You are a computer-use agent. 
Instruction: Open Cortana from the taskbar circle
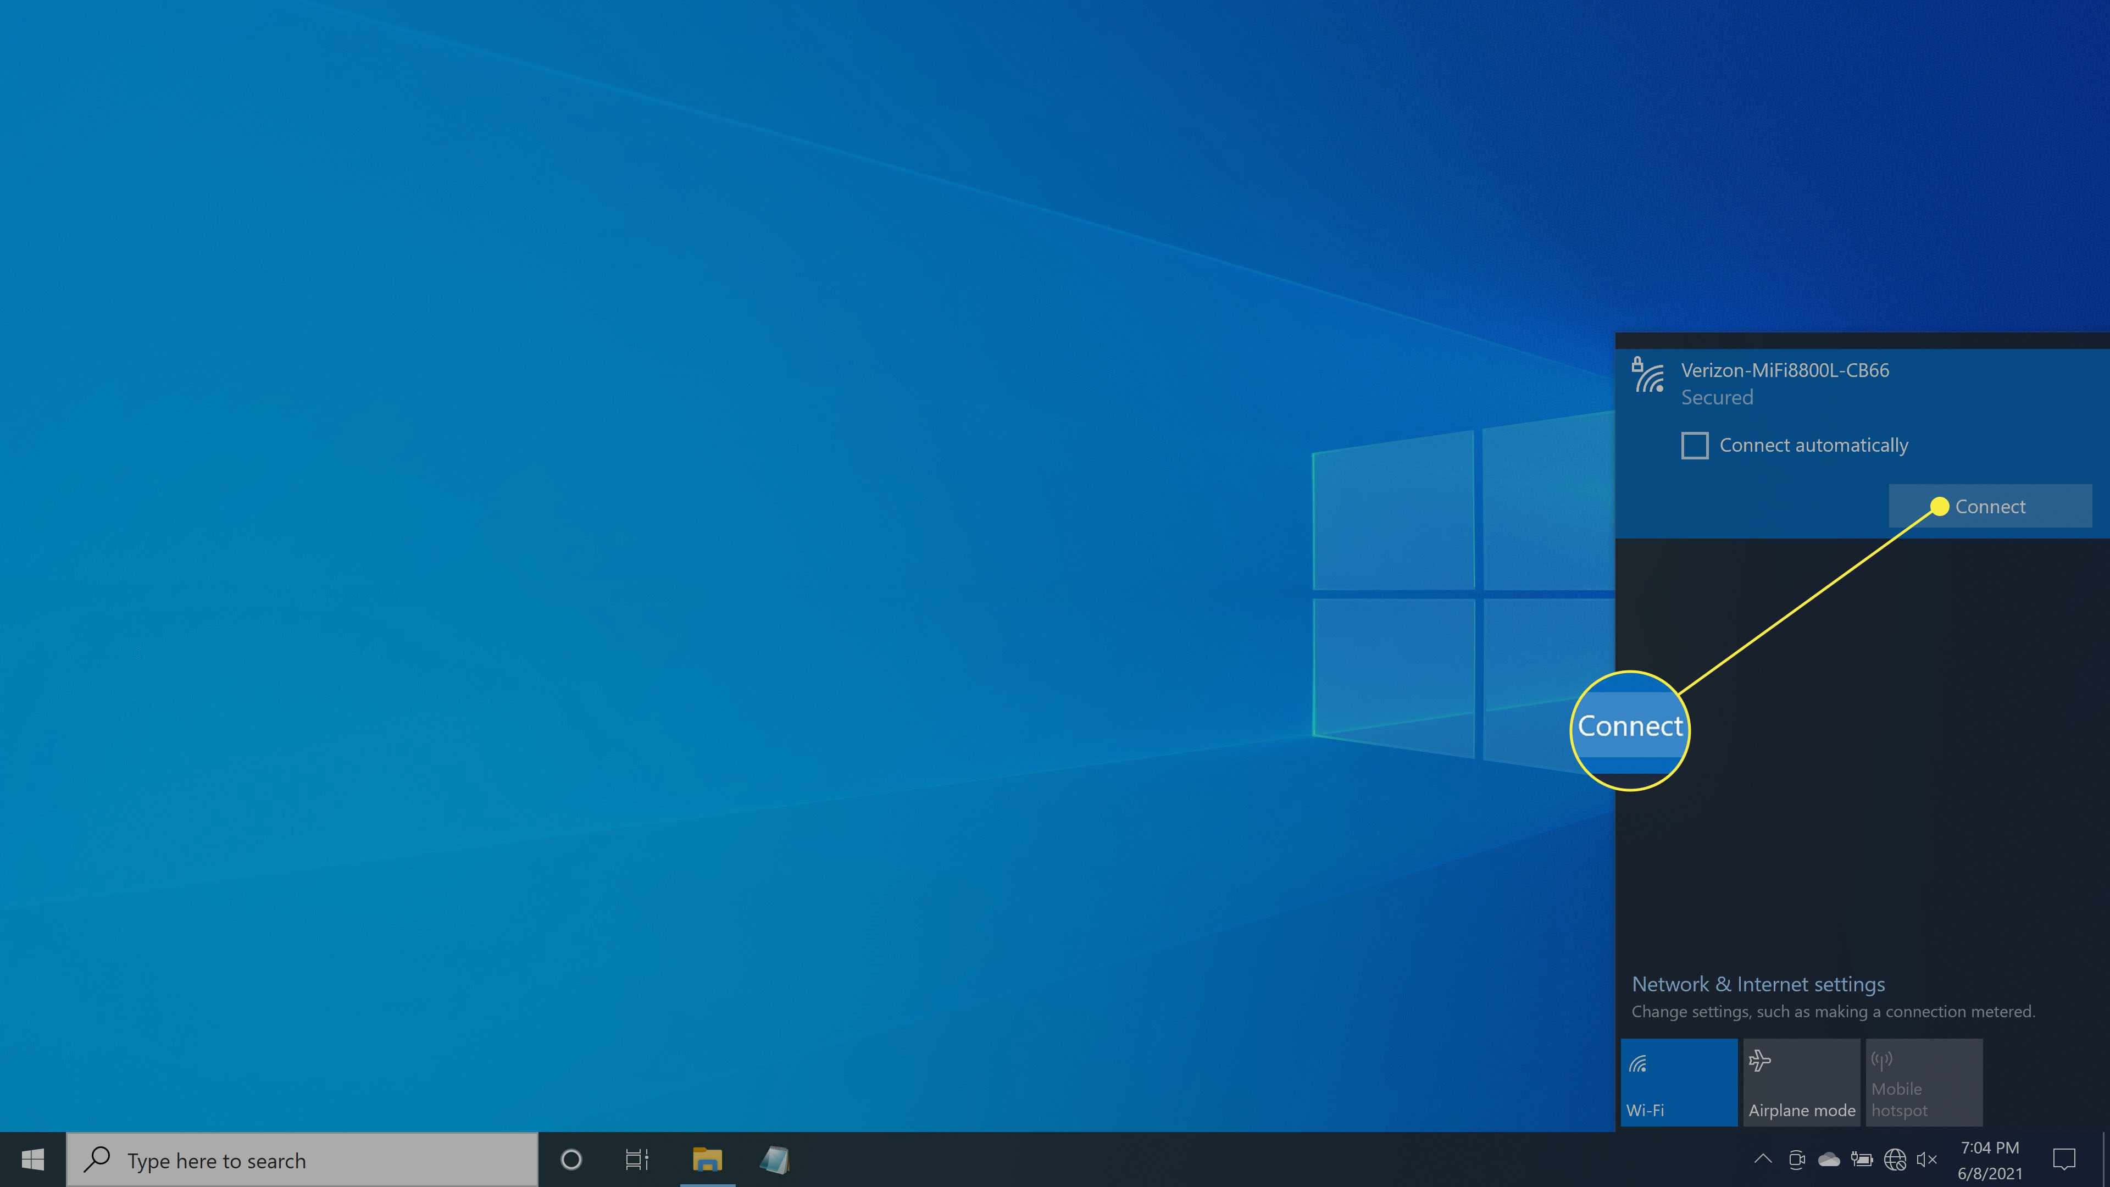[x=571, y=1160]
